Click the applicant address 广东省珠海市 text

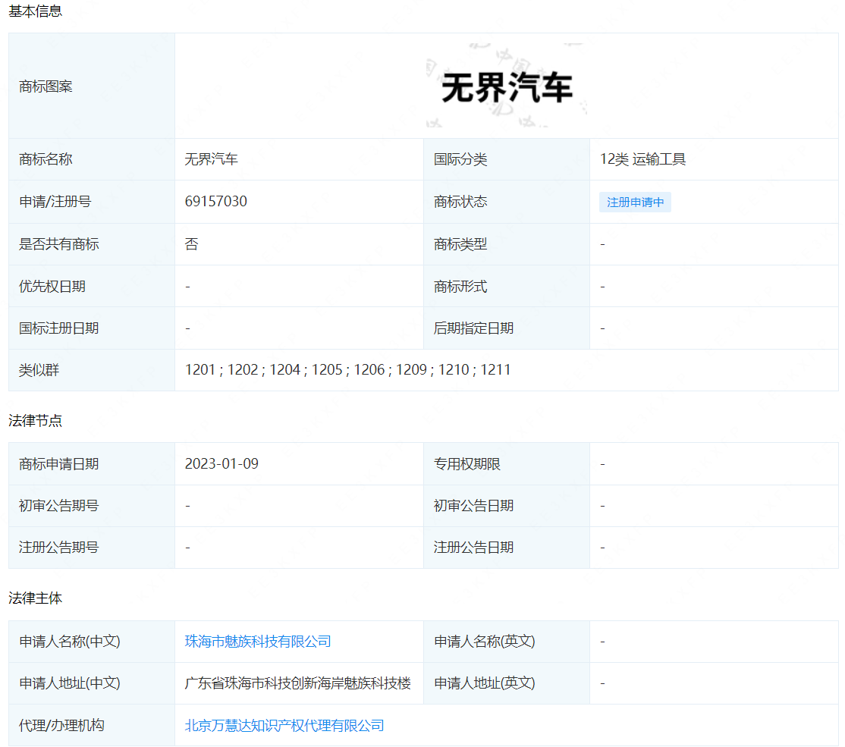pos(298,683)
